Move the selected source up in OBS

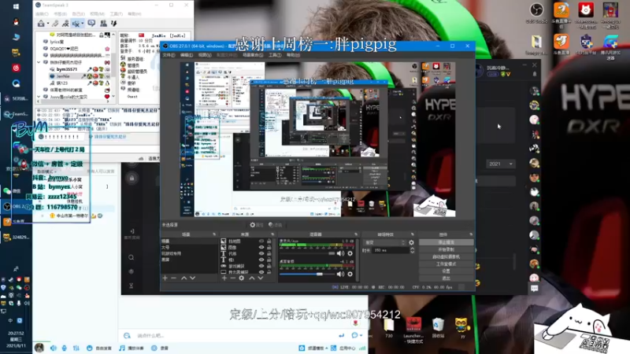(x=252, y=278)
